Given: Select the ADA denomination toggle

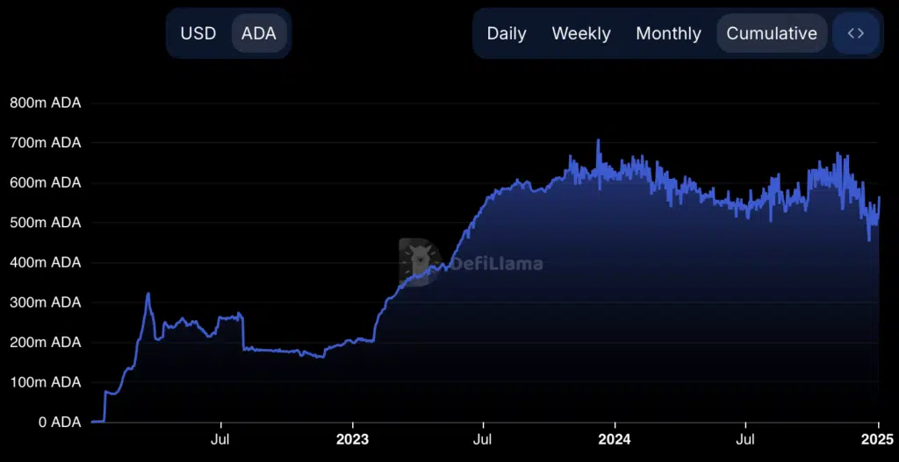Looking at the screenshot, I should (259, 33).
